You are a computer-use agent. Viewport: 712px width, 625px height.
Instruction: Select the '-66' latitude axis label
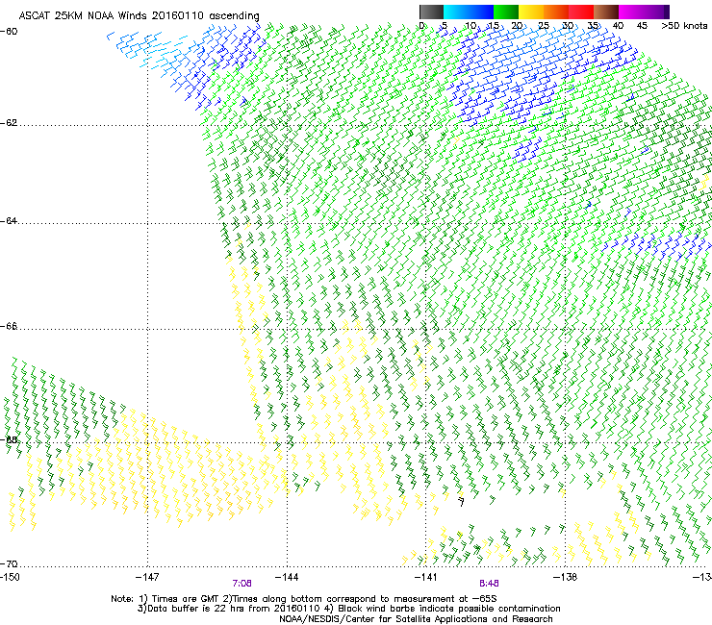(9, 326)
